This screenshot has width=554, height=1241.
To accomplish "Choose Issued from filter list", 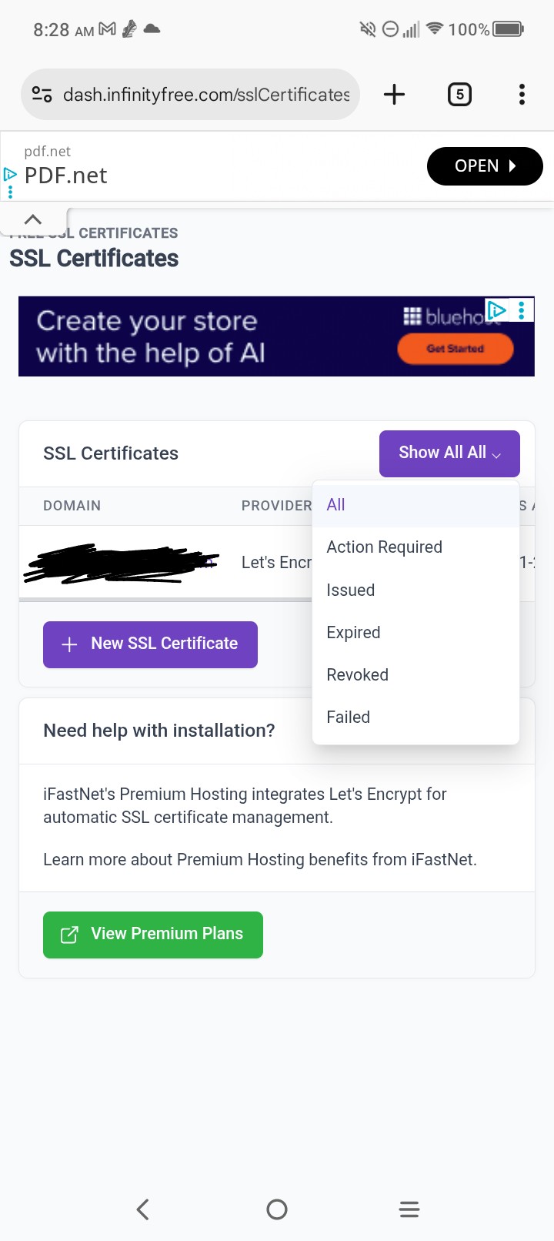I will (351, 590).
